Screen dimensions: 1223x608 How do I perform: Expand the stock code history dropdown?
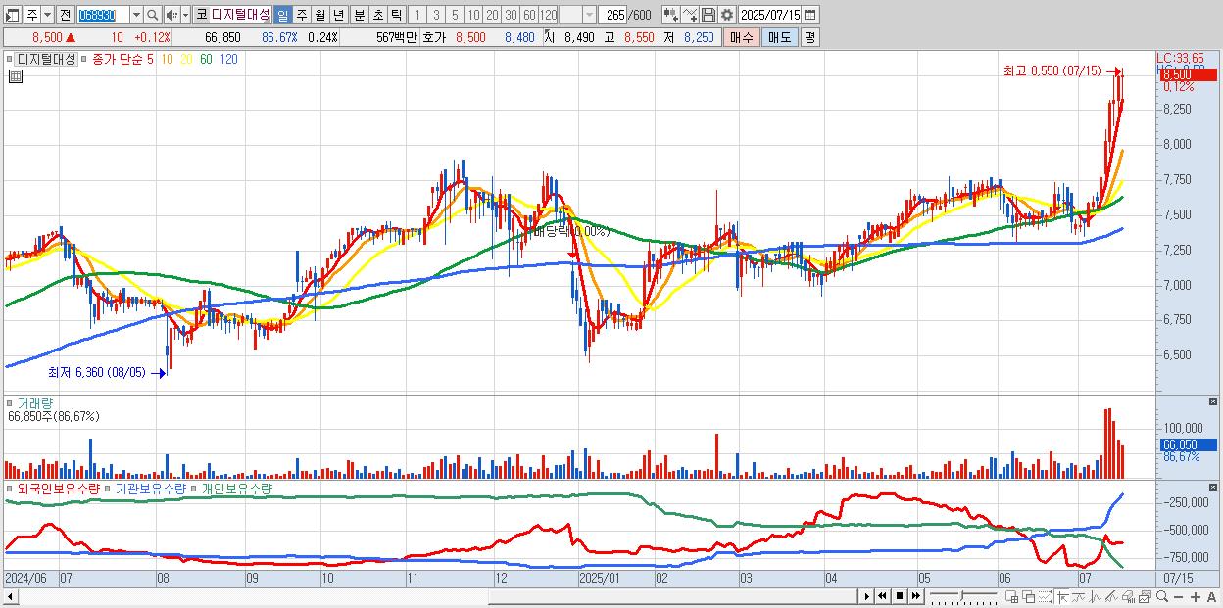(136, 16)
